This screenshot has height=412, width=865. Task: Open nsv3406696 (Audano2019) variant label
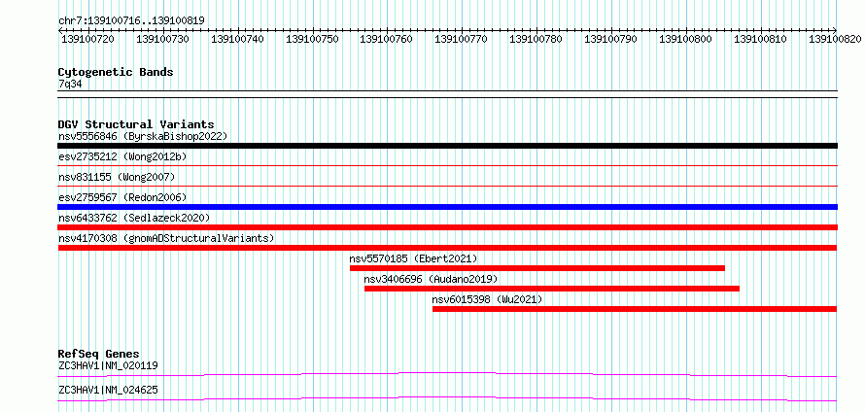pyautogui.click(x=431, y=279)
